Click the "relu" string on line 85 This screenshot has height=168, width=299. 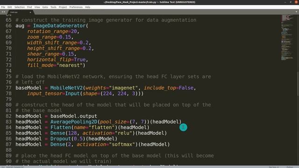pos(123,133)
